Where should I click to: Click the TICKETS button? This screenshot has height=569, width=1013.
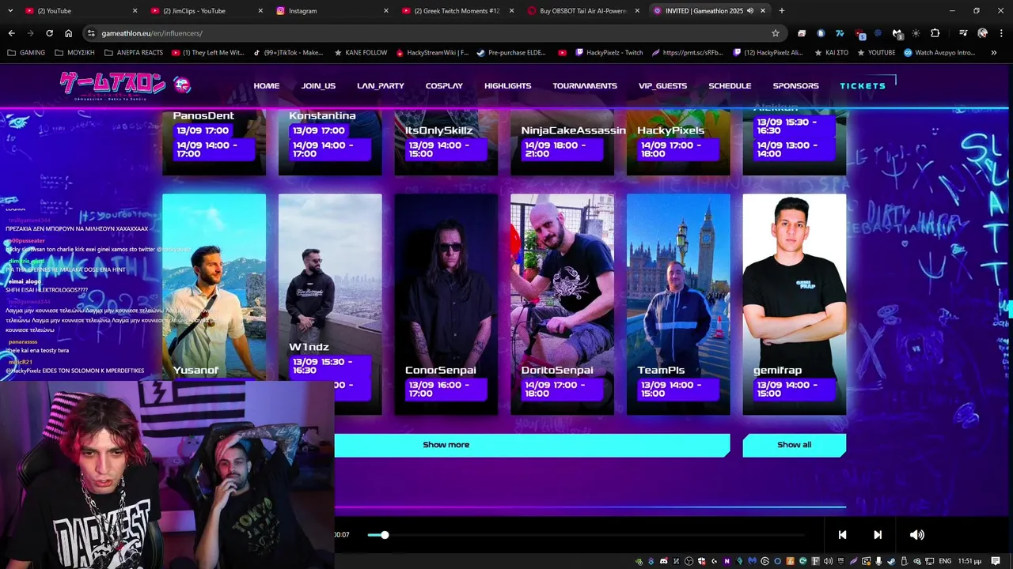click(x=863, y=85)
